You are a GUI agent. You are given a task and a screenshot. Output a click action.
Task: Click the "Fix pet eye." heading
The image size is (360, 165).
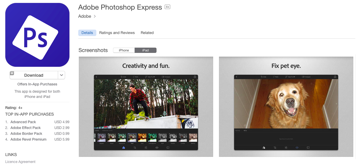286,66
